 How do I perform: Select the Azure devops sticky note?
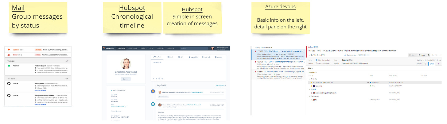click(x=281, y=18)
